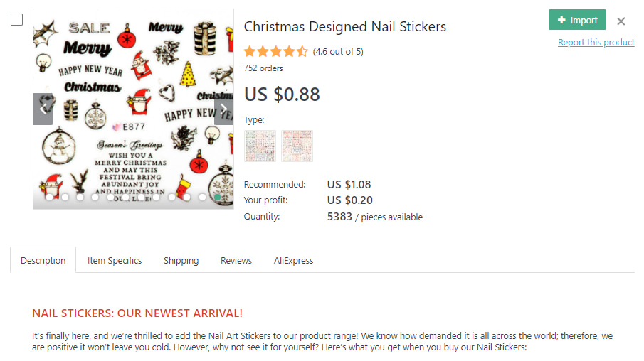Tick the product selection checkbox
The image size is (644, 361).
pos(17,19)
